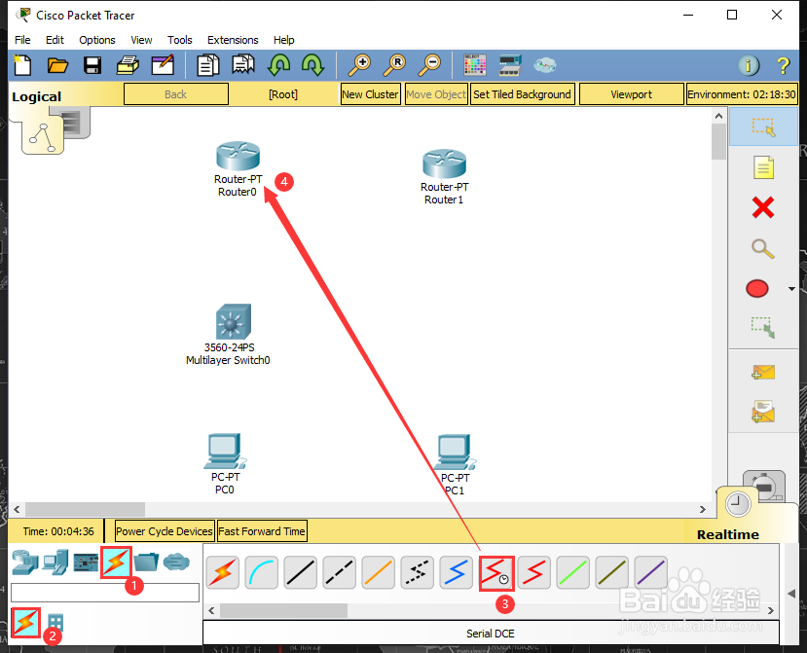Screen dimensions: 807x653
Task: Select the Automatically Choose Connection Type cable
Action: click(223, 573)
